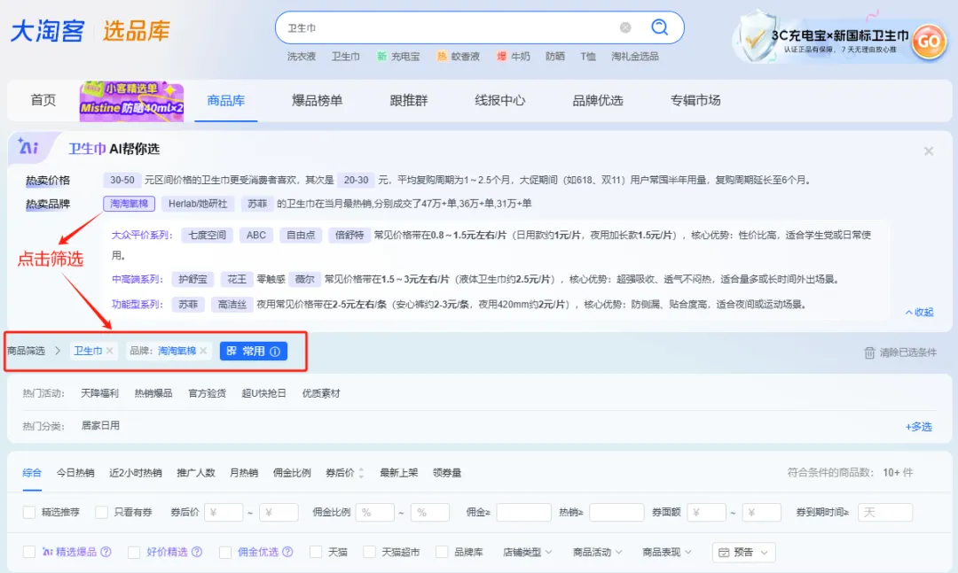The height and width of the screenshot is (573, 958).
Task: Tick the 精选推荐 checkbox
Action: coord(28,512)
